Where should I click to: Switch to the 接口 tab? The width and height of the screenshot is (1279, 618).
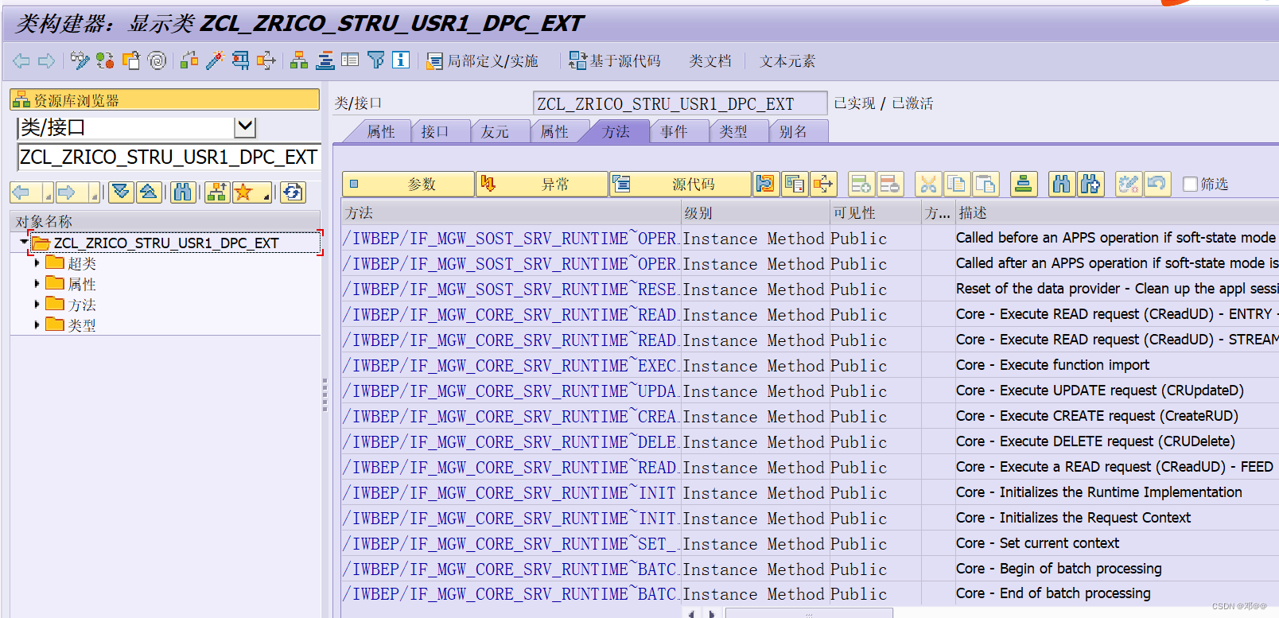(434, 132)
